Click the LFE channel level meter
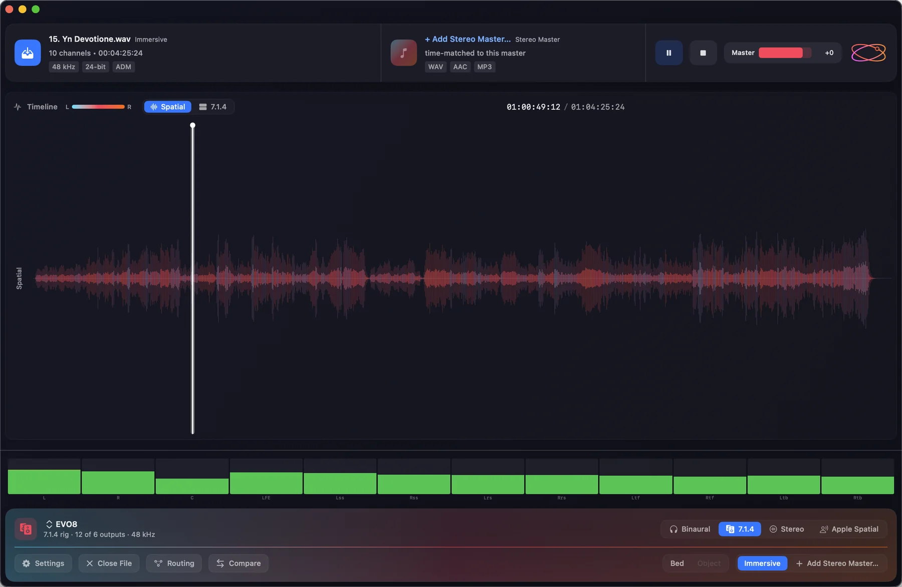This screenshot has height=587, width=902. click(266, 476)
